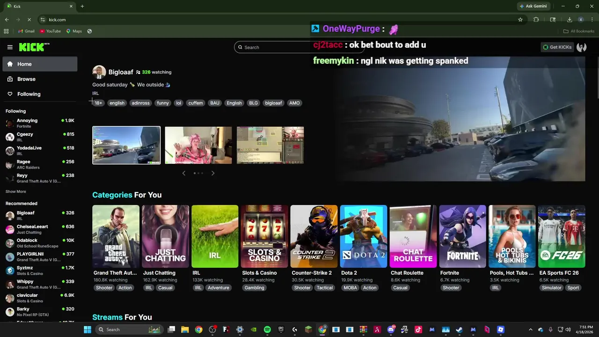Image resolution: width=599 pixels, height=337 pixels.
Task: Open Cgeezy's channel in Following list
Action: [40, 137]
